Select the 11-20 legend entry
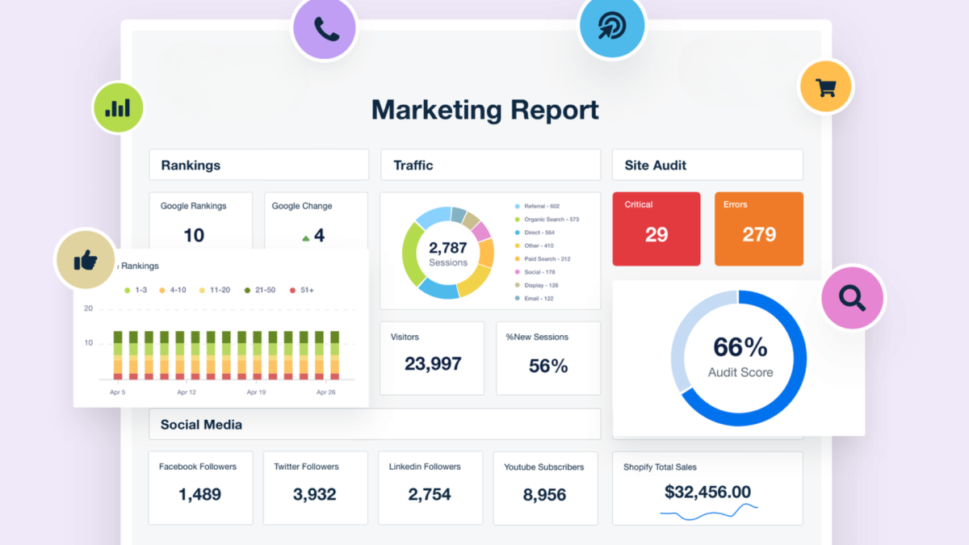 213,290
